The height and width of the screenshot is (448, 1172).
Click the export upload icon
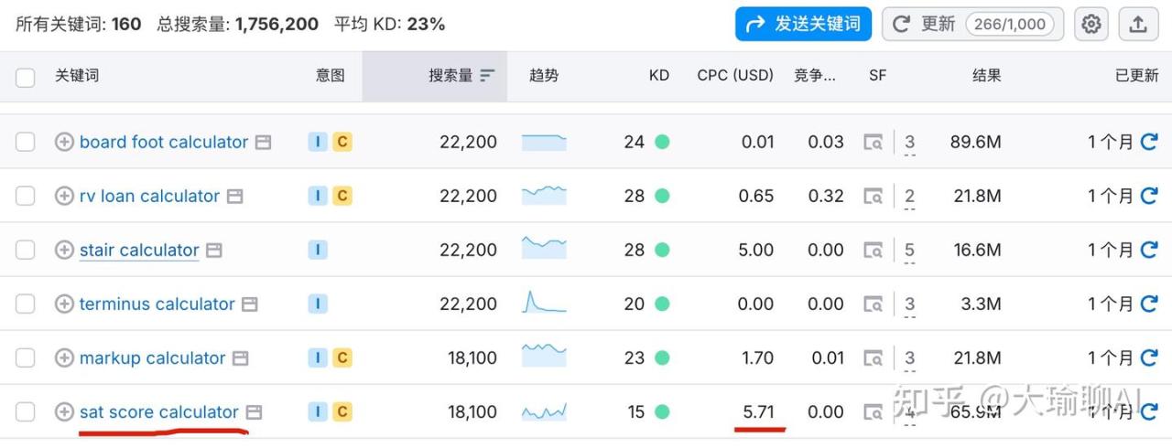pos(1138,25)
